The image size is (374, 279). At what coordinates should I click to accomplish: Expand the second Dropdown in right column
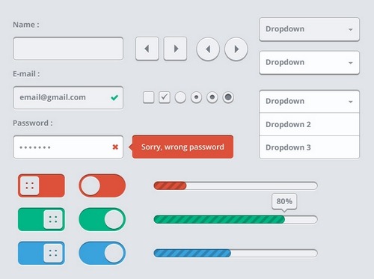click(x=309, y=63)
